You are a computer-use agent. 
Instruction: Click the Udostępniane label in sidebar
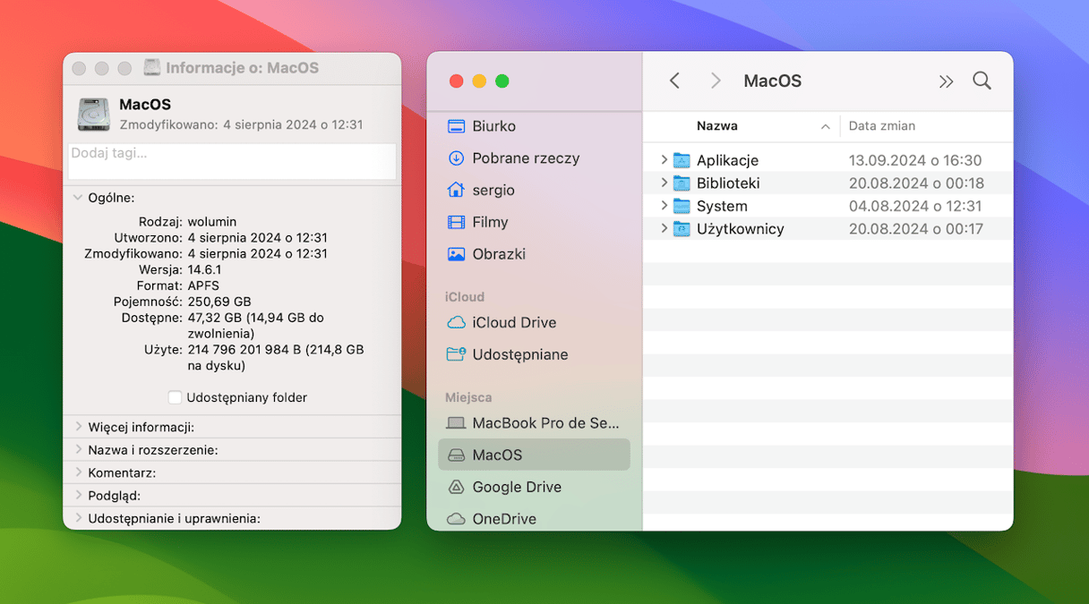520,355
